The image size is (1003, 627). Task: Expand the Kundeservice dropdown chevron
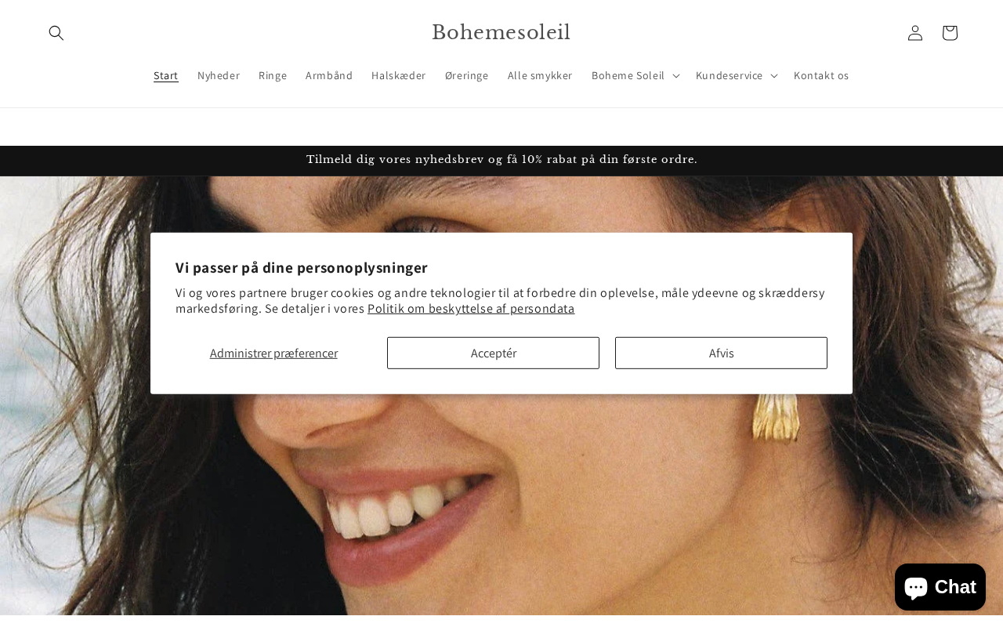click(774, 76)
